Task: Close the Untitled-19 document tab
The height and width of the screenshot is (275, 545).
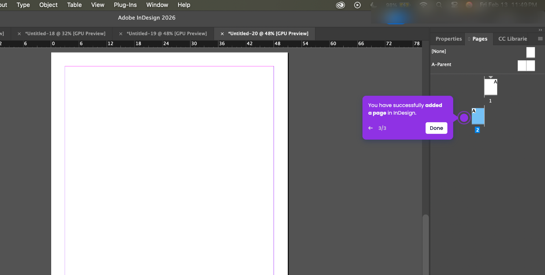Action: click(x=121, y=34)
